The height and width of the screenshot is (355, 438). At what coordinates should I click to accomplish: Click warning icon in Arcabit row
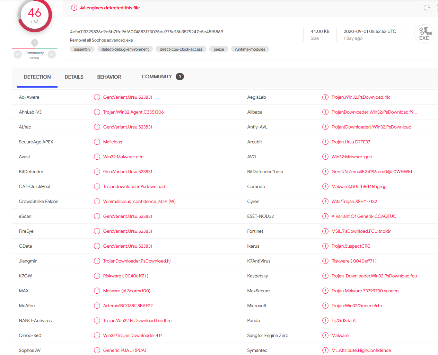tap(325, 142)
